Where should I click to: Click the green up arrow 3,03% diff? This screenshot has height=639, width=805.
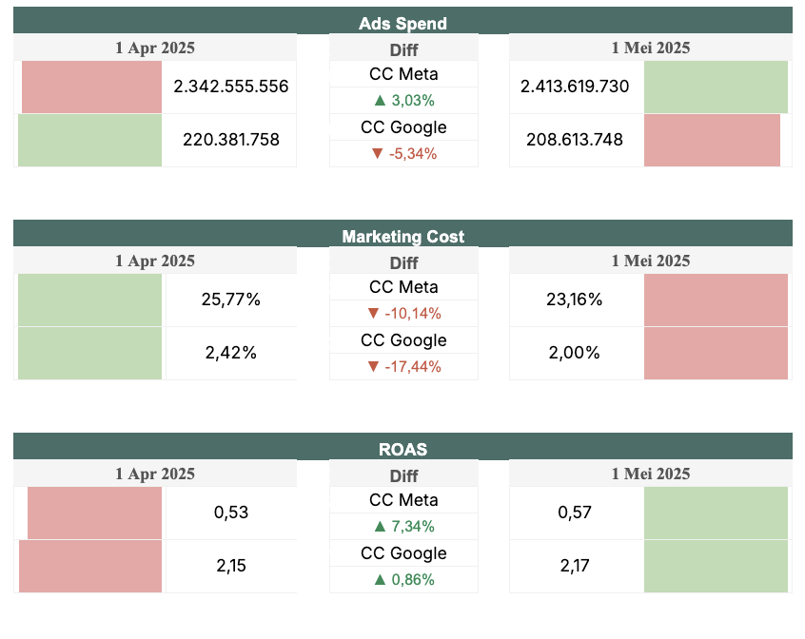pos(403,100)
